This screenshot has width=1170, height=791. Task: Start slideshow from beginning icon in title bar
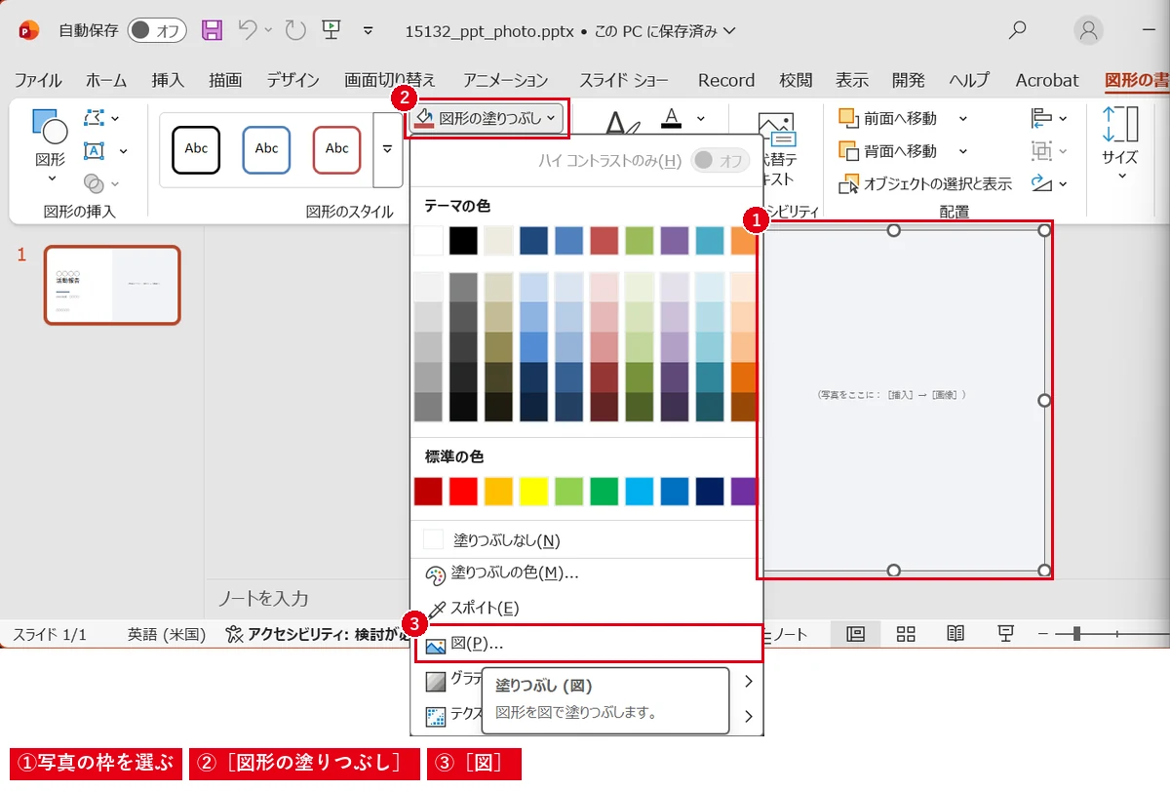pyautogui.click(x=331, y=30)
